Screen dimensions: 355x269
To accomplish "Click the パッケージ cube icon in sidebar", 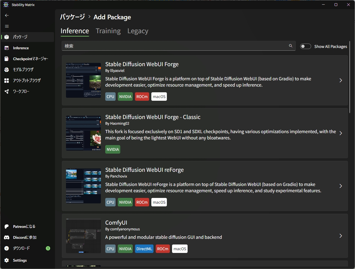I will tap(7, 37).
